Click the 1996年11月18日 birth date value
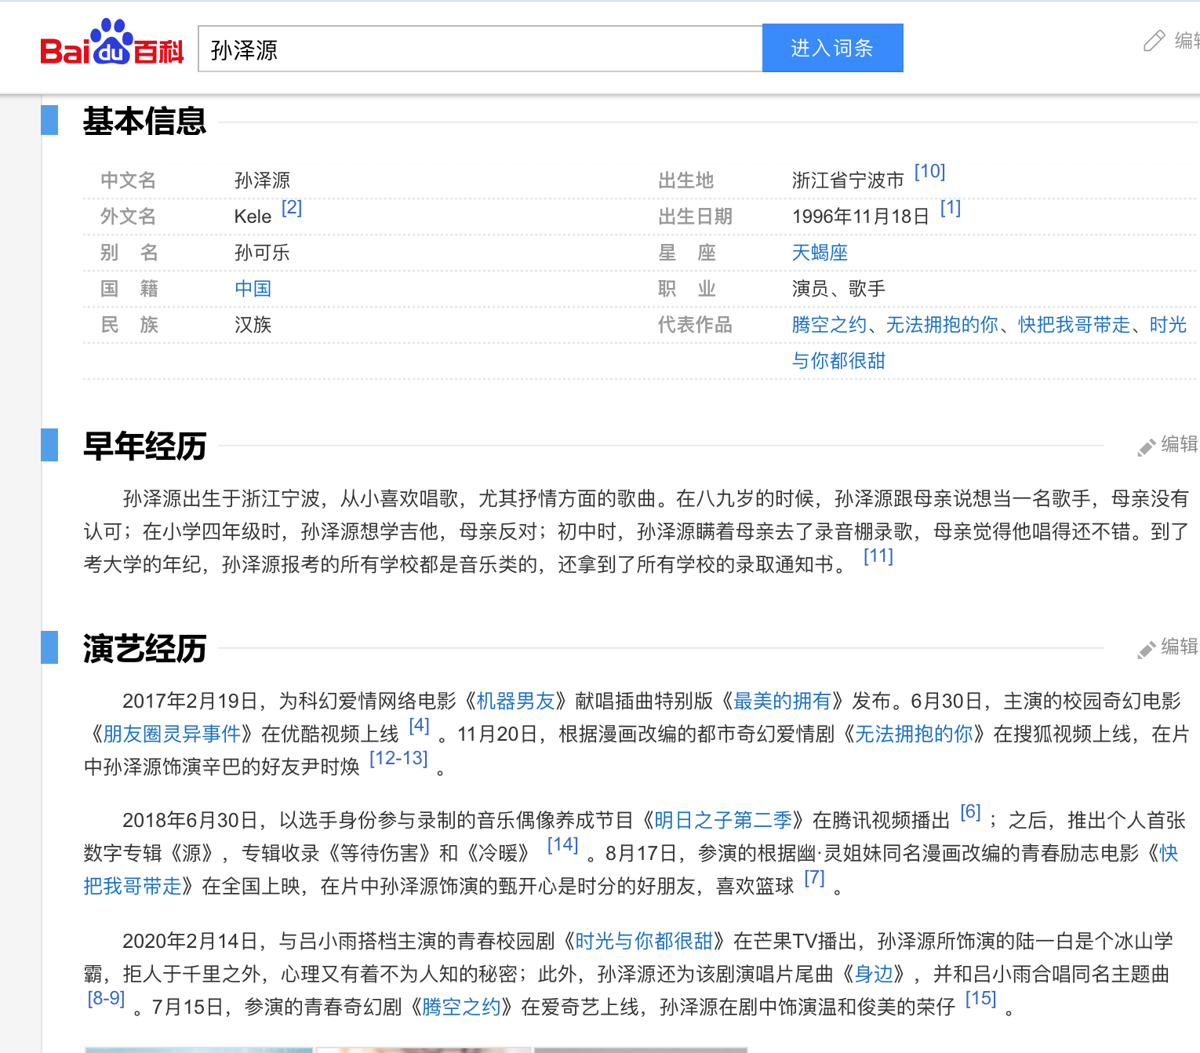The image size is (1200, 1053). pos(860,217)
